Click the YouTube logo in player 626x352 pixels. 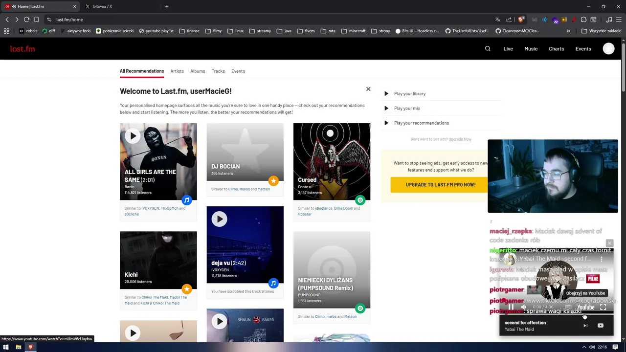point(585,308)
